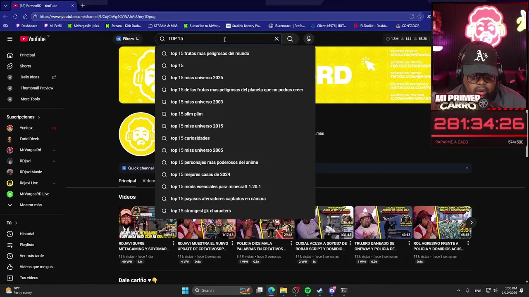The height and width of the screenshot is (297, 529).
Task: Open the STREAM & MAS bookmarks folder
Action: click(163, 26)
